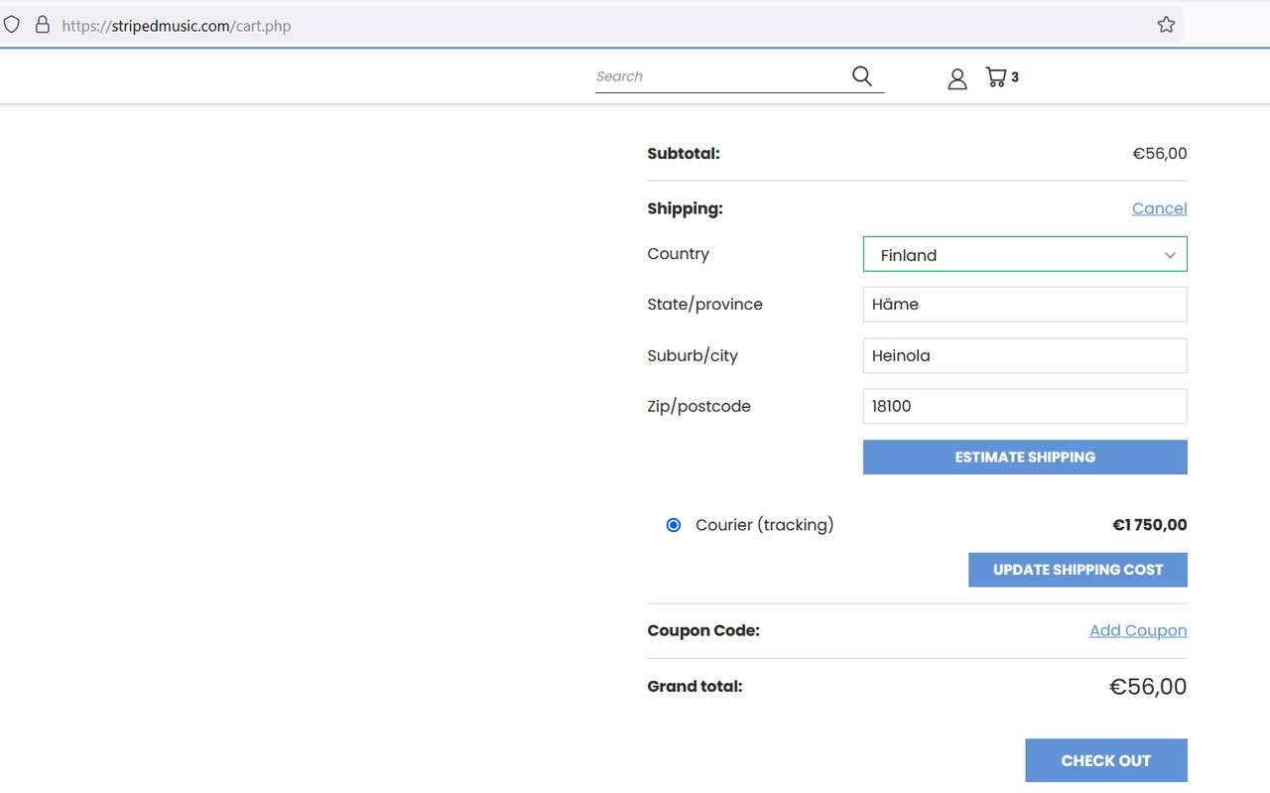1270x793 pixels.
Task: Open the shopping cart icon
Action: click(x=996, y=76)
